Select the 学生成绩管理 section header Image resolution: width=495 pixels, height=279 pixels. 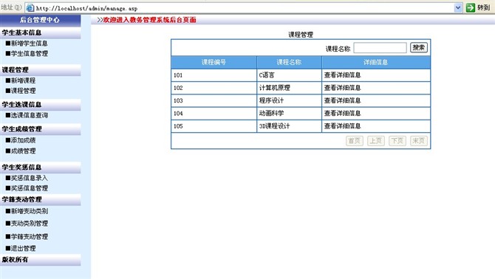pos(41,129)
